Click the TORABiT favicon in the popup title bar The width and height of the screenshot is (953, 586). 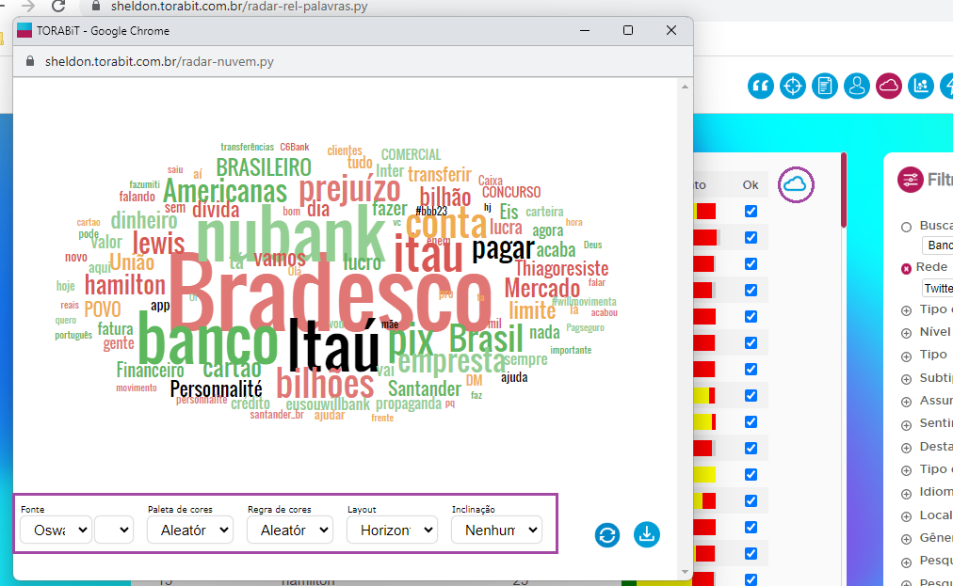24,30
